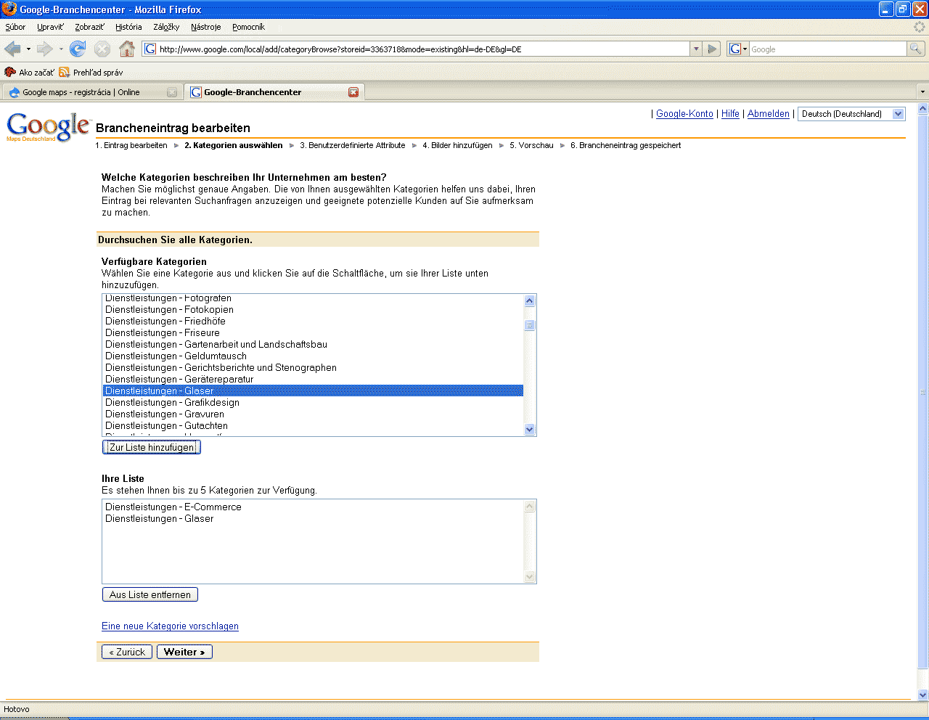Click the page vertical scrollbar thumb

click(x=923, y=392)
